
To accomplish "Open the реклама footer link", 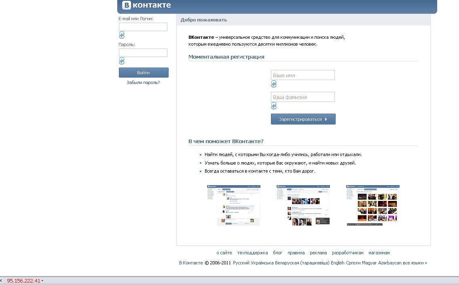I will tap(318, 253).
